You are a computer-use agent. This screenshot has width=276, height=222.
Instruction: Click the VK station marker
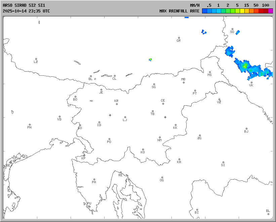pyautogui.click(x=251, y=82)
